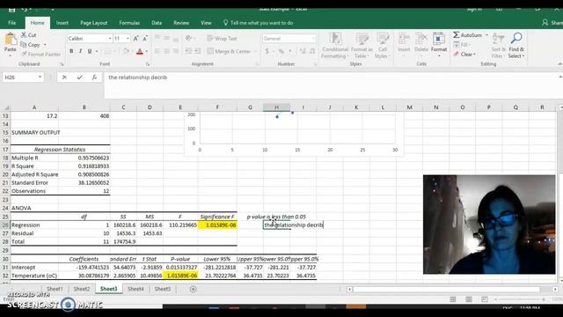Click the red Font Color A
563x317 pixels.
(x=140, y=51)
